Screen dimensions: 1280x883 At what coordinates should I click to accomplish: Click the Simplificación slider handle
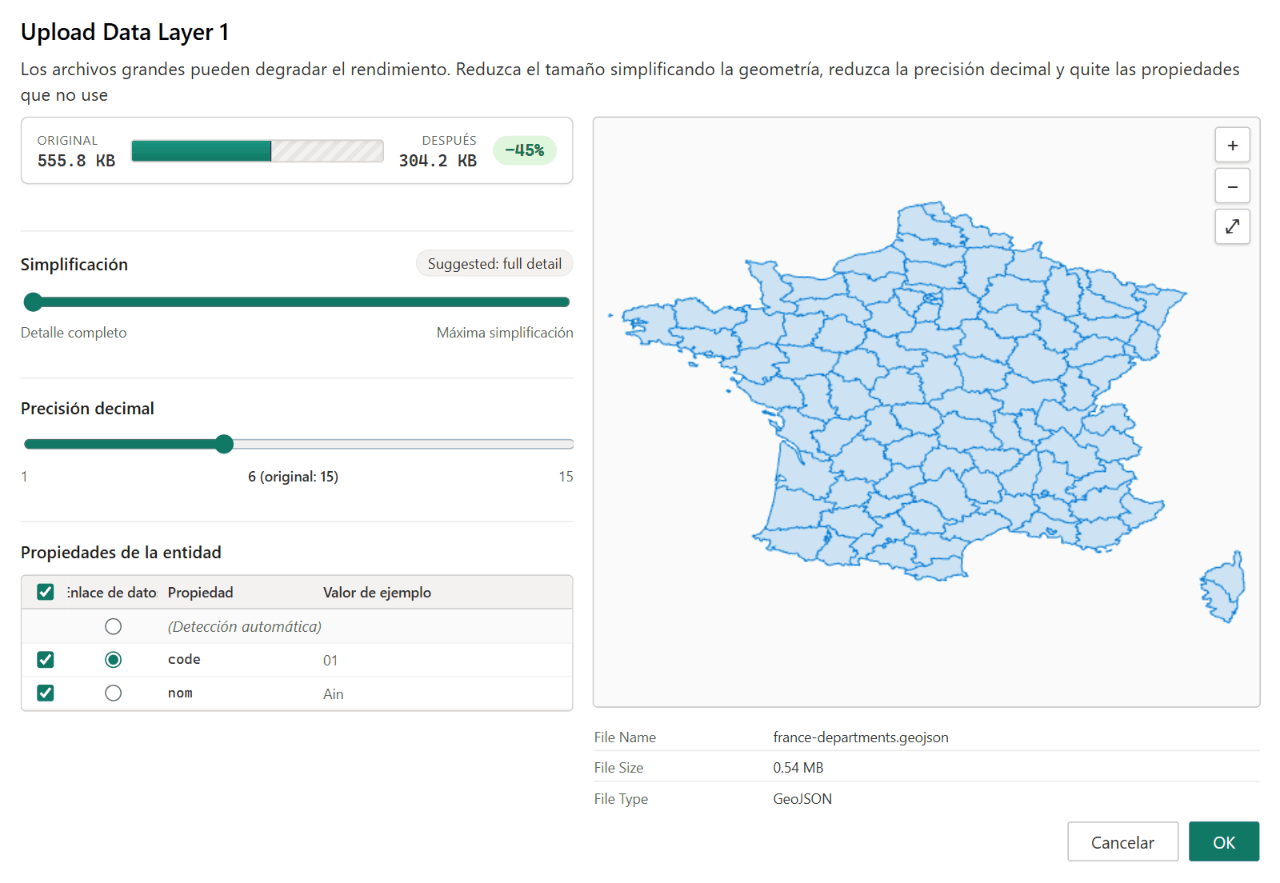[33, 302]
